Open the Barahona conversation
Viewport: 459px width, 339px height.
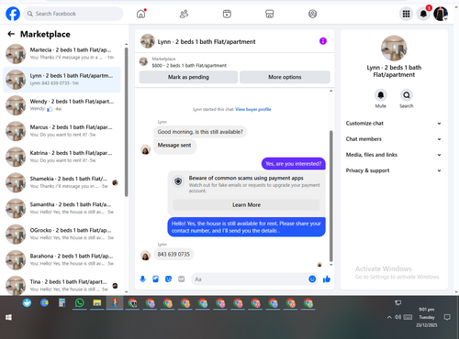[62, 259]
